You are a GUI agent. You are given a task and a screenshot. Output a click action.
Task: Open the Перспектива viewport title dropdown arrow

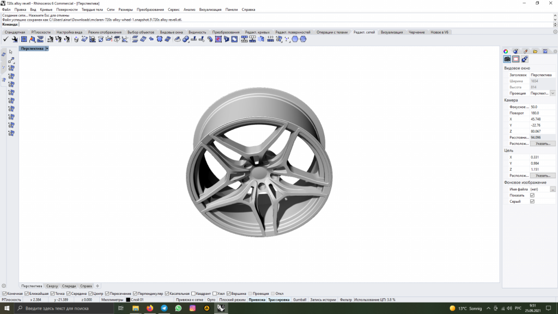(x=47, y=49)
